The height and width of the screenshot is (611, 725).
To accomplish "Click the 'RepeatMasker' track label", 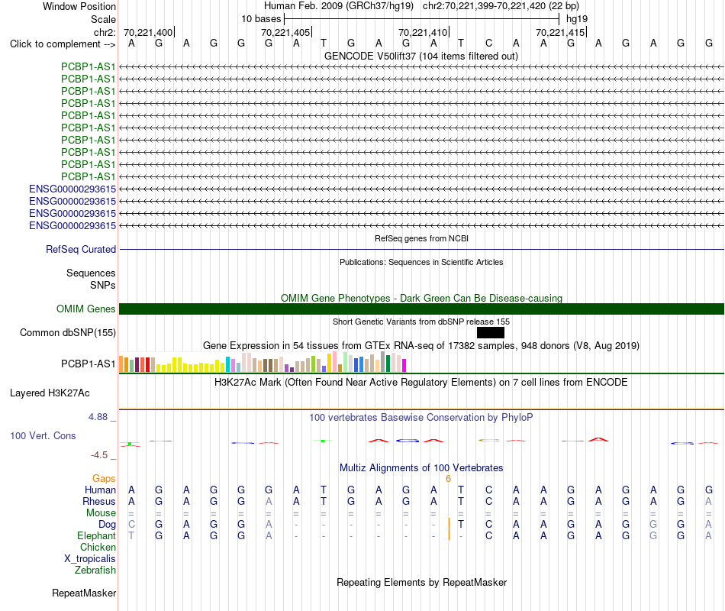I will (84, 593).
